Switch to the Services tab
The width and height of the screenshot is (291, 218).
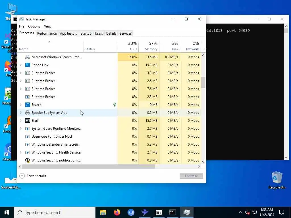coord(125,33)
